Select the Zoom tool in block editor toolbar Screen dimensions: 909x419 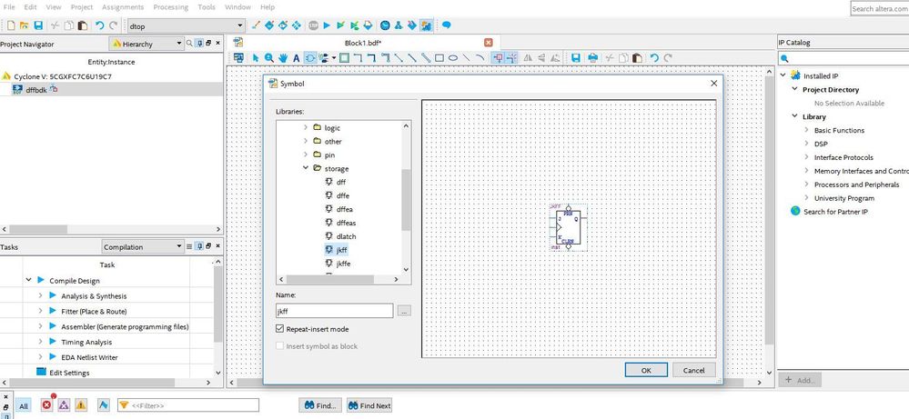tap(270, 58)
